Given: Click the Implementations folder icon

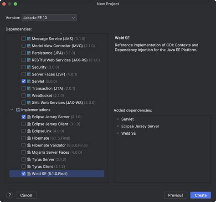Looking at the screenshot, I should pos(18,110).
